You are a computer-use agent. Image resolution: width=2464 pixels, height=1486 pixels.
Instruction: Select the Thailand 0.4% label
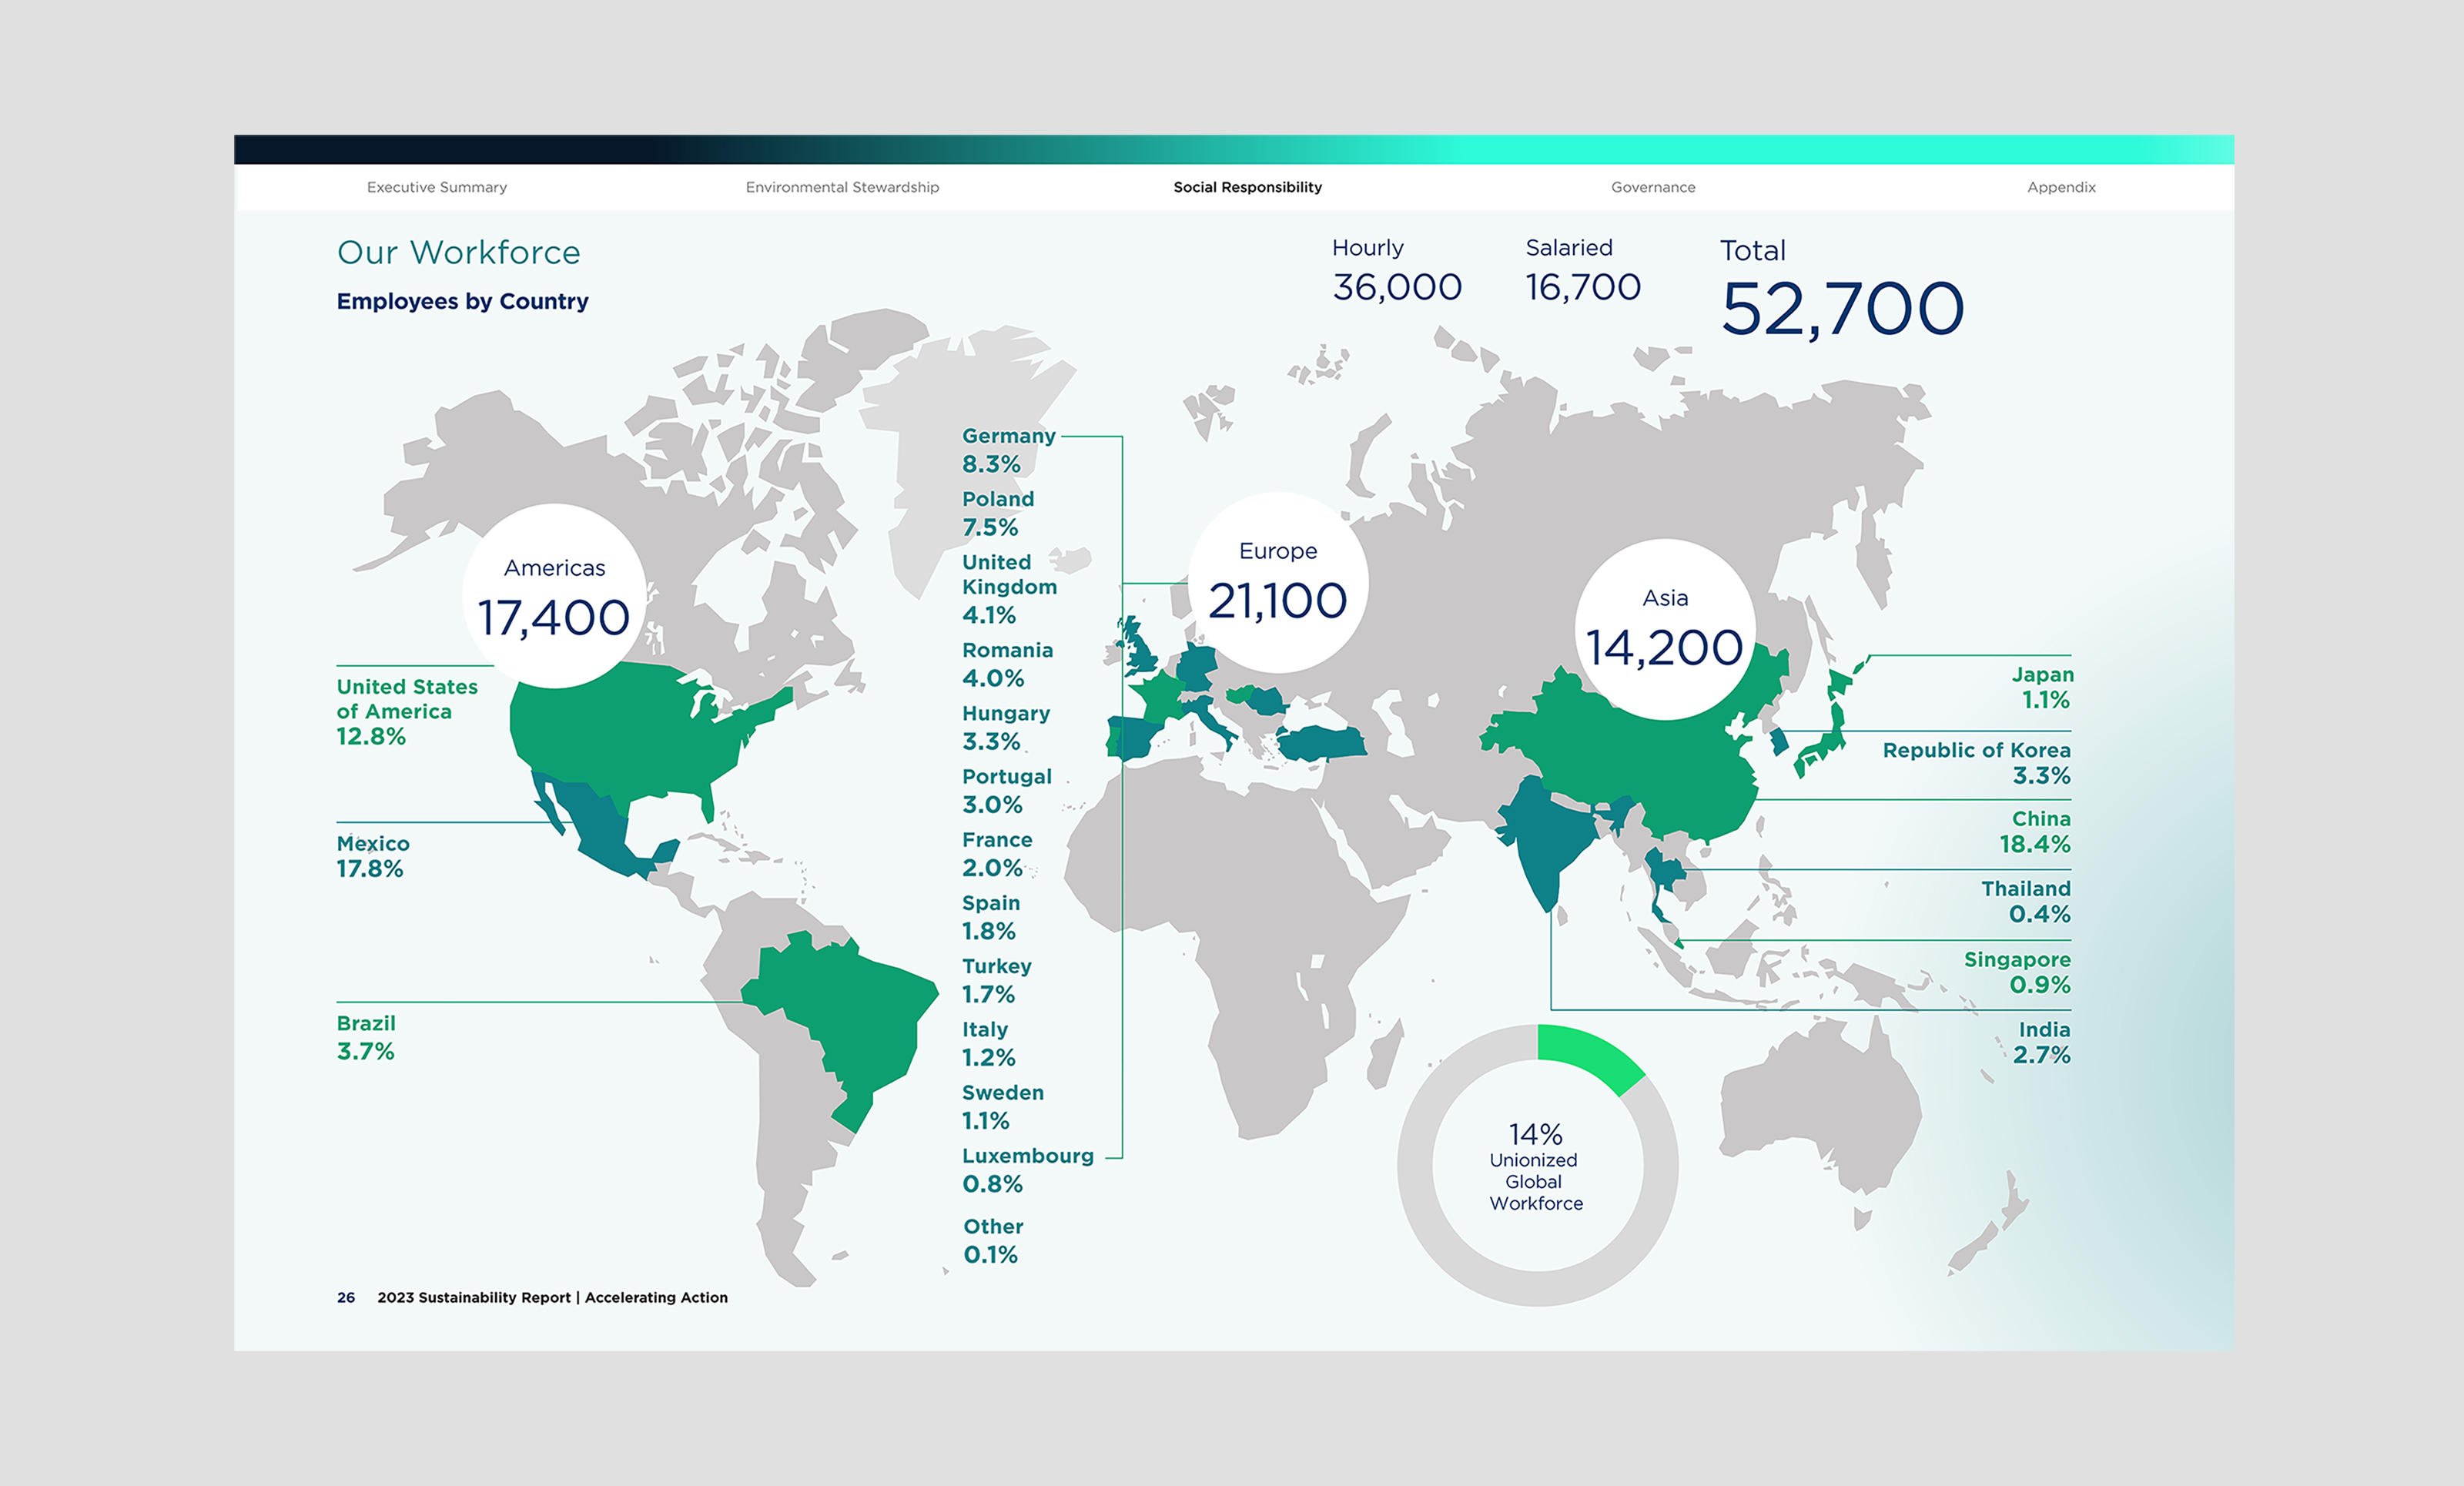pyautogui.click(x=2025, y=901)
